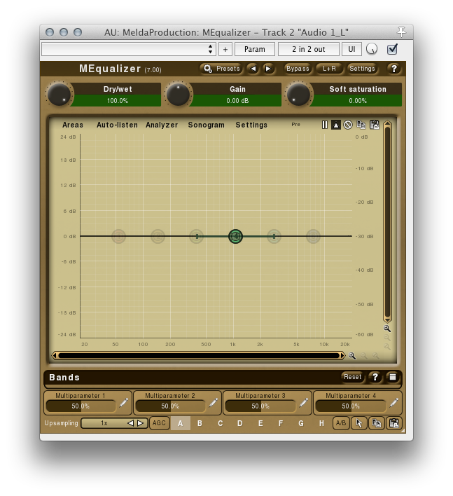The image size is (453, 496).
Task: Decrease upsampling with the left arrow
Action: pos(130,423)
